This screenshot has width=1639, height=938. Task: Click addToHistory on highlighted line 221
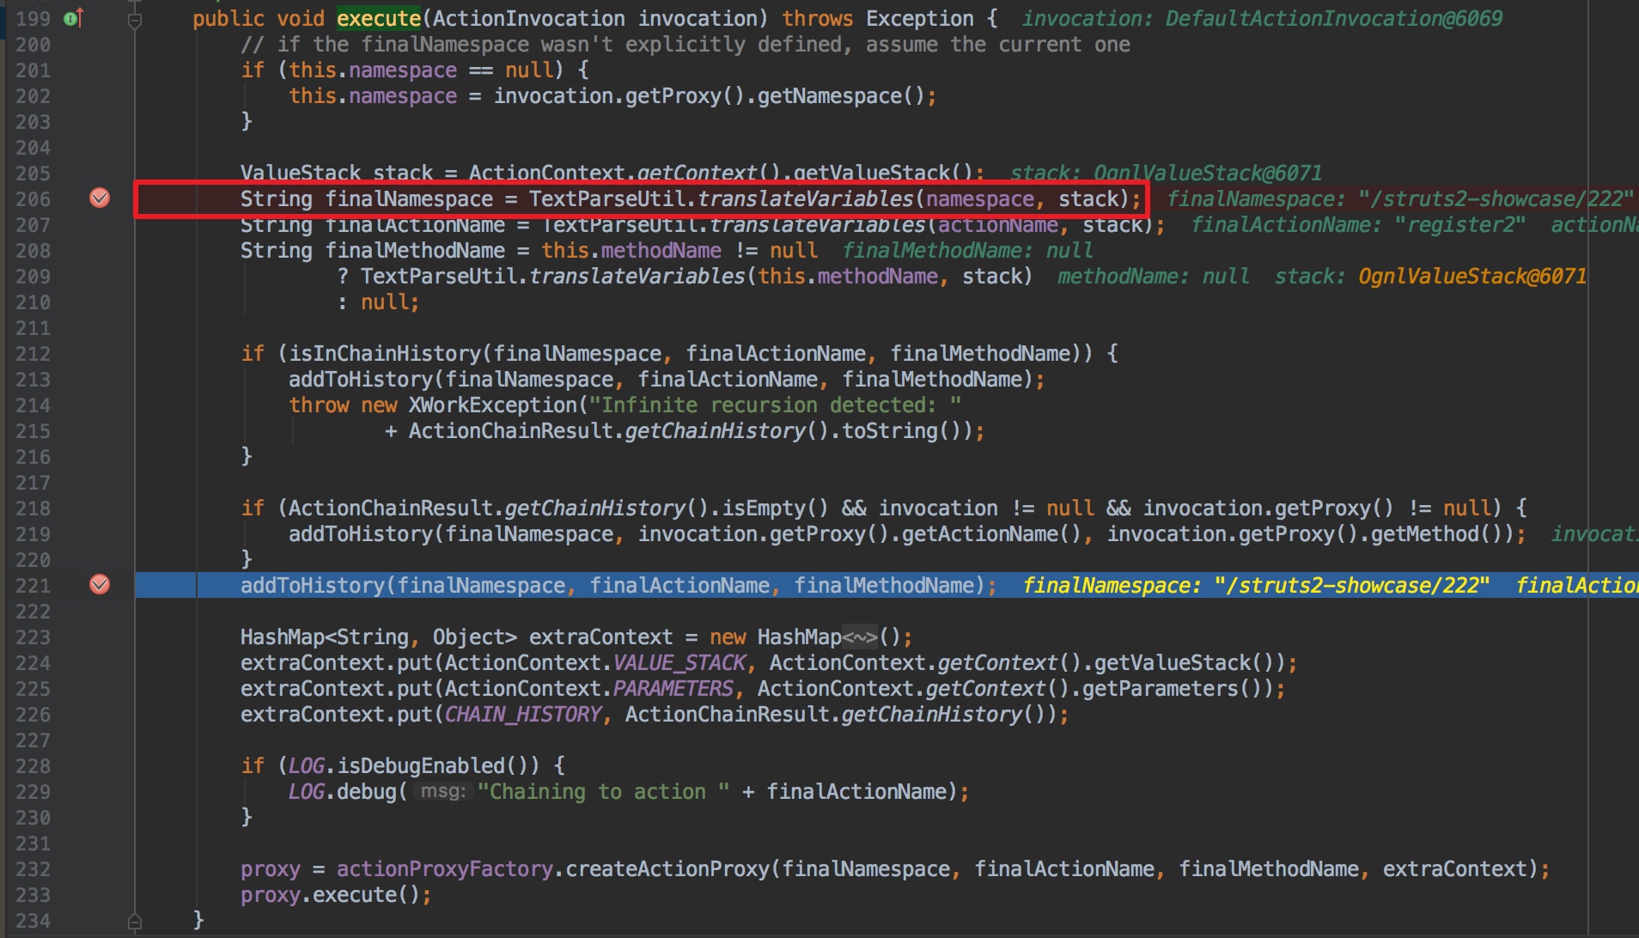click(x=313, y=585)
